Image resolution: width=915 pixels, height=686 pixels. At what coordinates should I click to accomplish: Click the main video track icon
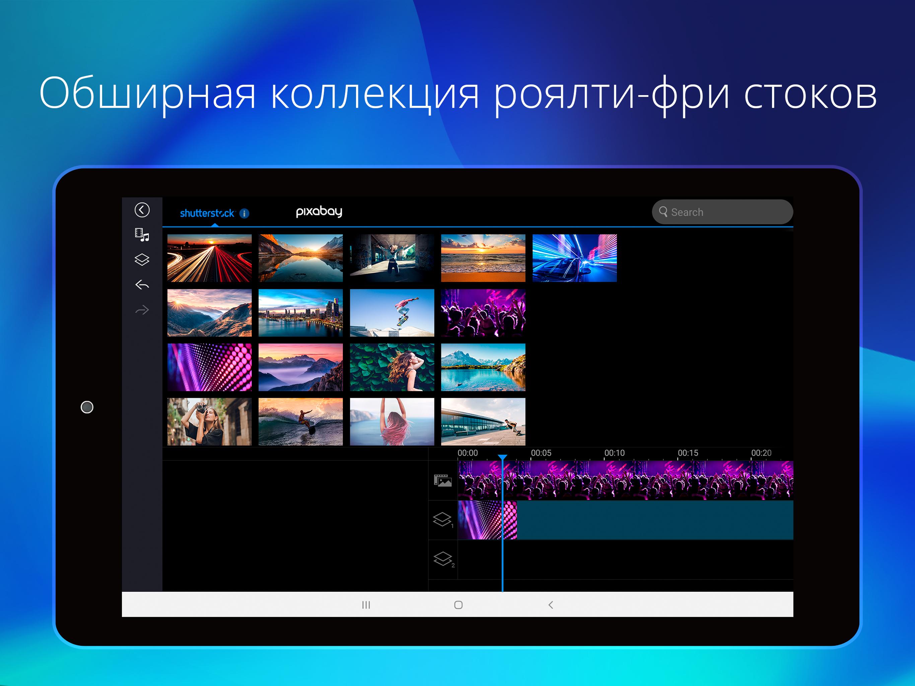pos(443,480)
